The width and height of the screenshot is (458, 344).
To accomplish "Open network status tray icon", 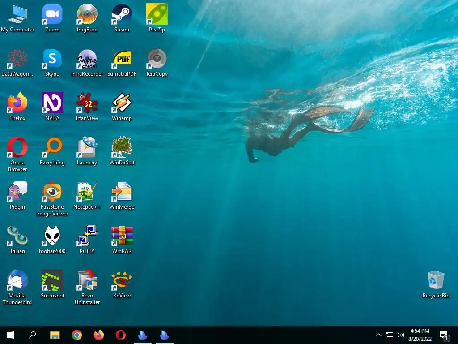I will click(390, 335).
